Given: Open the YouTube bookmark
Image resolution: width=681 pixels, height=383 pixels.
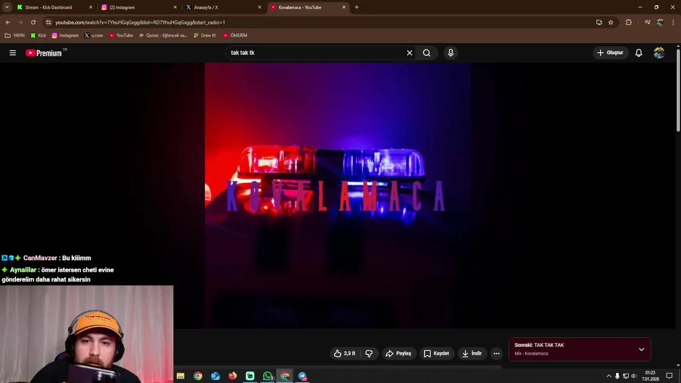Looking at the screenshot, I should click(x=121, y=36).
